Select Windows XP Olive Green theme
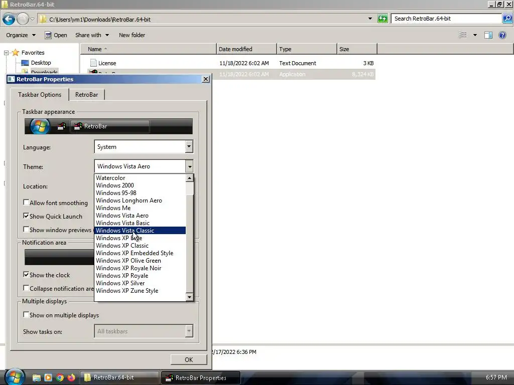This screenshot has height=385, width=514. click(140, 261)
